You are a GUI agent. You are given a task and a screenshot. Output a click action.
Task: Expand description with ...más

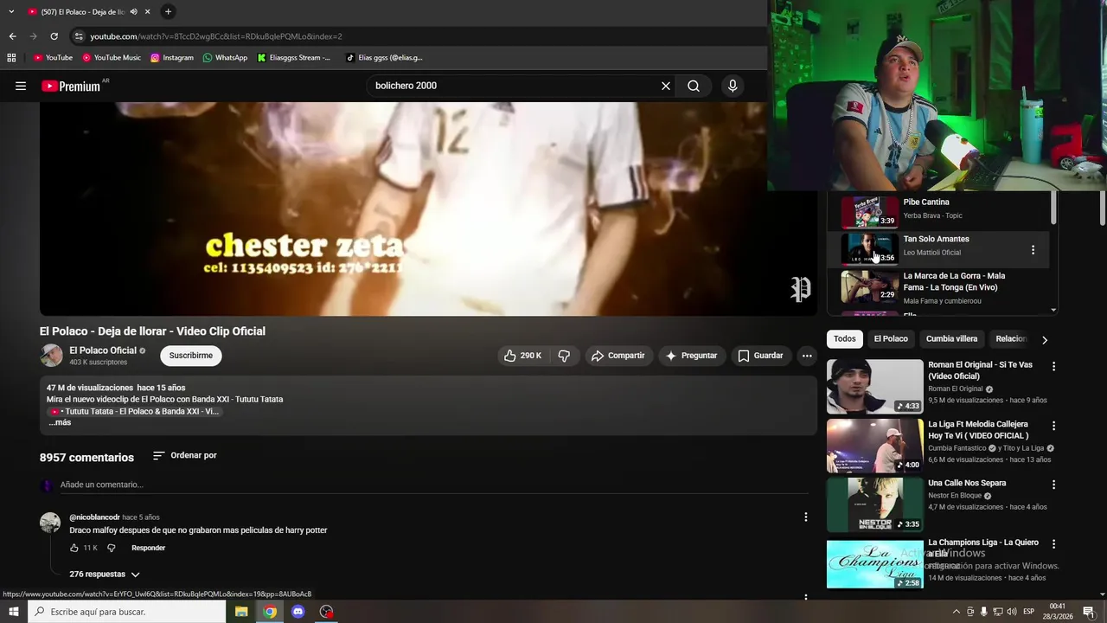[x=60, y=423]
